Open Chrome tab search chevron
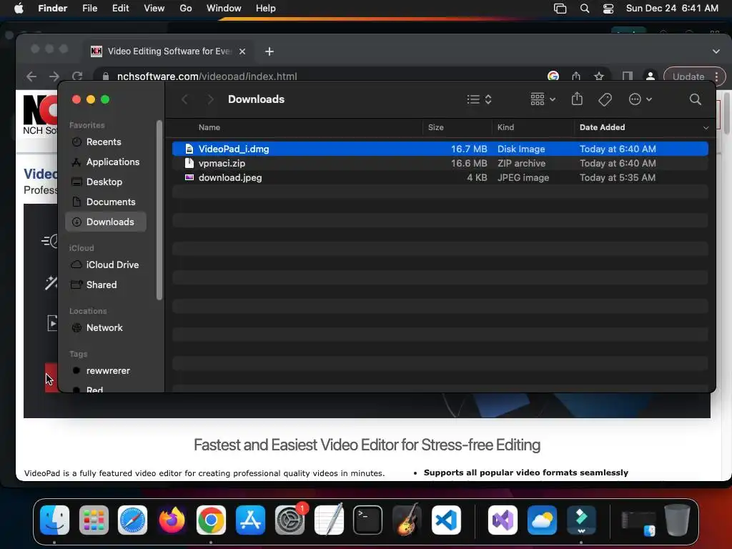This screenshot has height=549, width=732. click(x=716, y=51)
